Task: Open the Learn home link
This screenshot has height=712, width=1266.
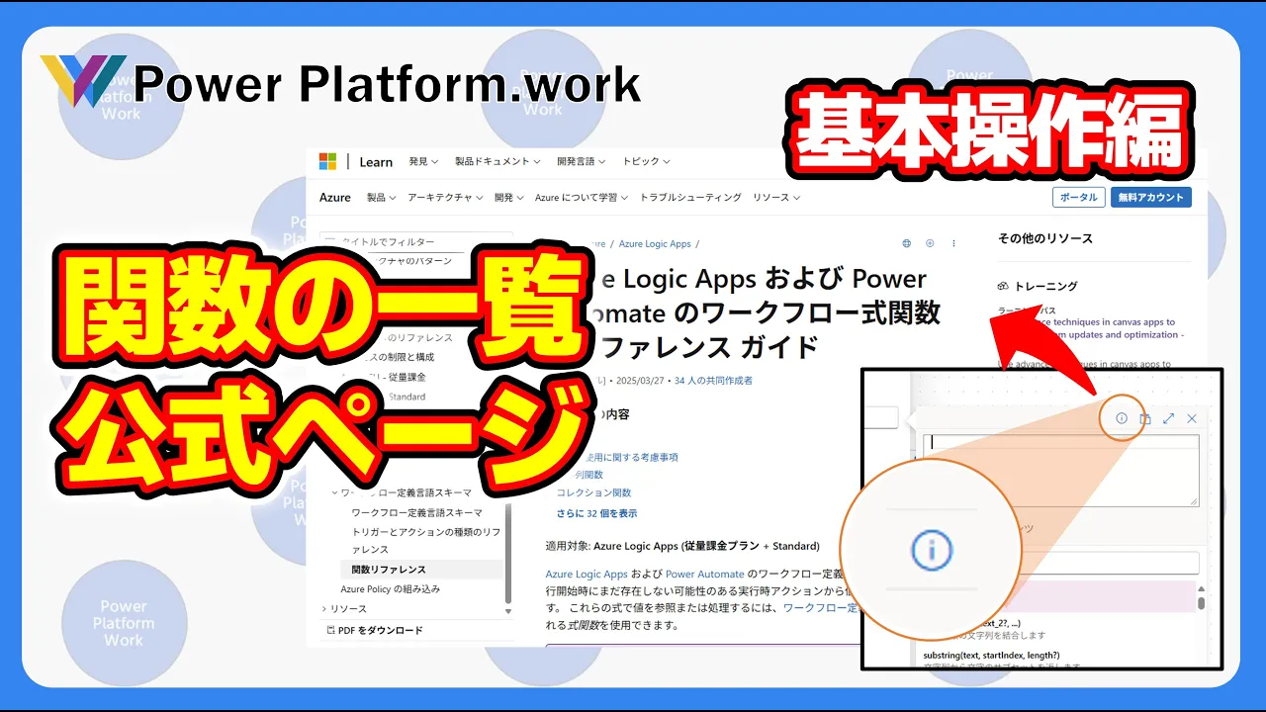Action: point(376,162)
